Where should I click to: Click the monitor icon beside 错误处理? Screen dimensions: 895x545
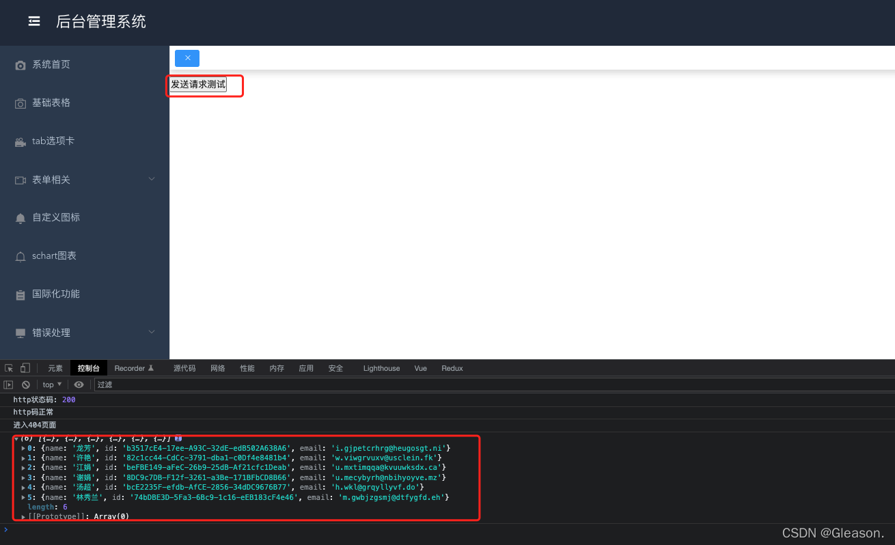(x=20, y=333)
